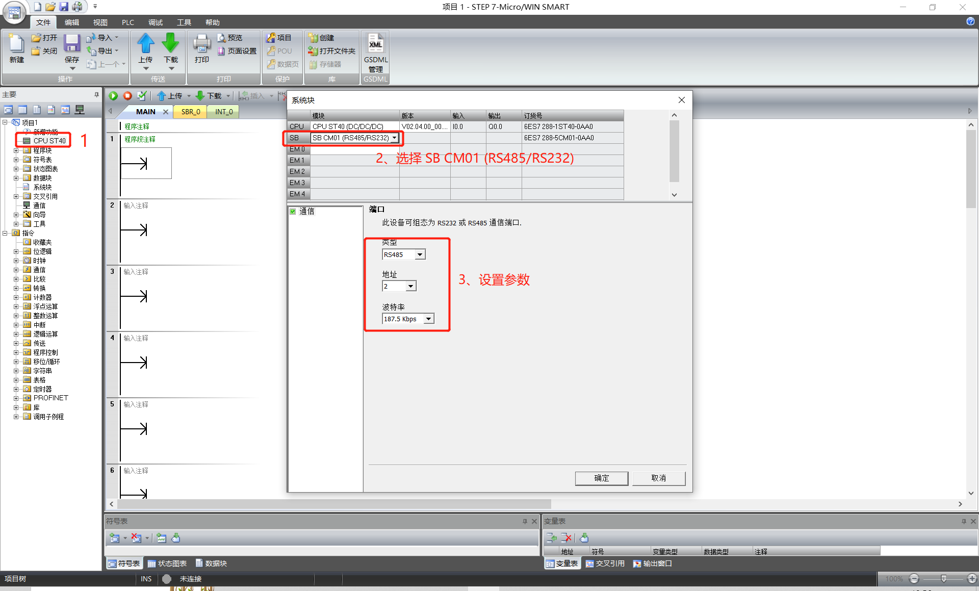Expand the 符号表 tree node
This screenshot has width=979, height=591.
(x=16, y=160)
